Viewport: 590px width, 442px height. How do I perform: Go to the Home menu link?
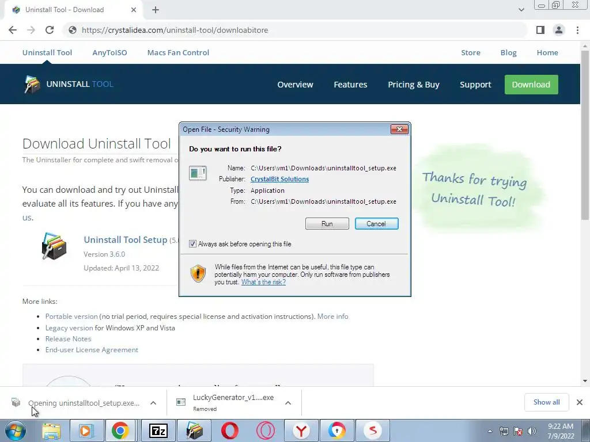click(547, 52)
